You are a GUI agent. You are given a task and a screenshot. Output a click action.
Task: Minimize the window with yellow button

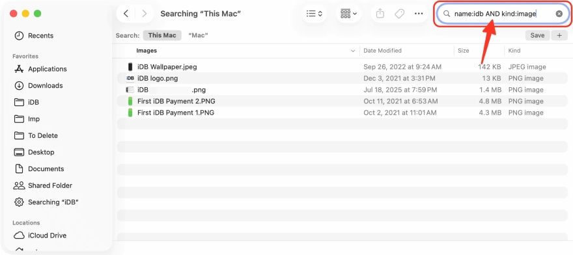point(25,14)
